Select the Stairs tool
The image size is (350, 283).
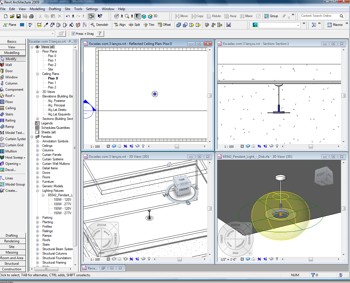click(9, 114)
